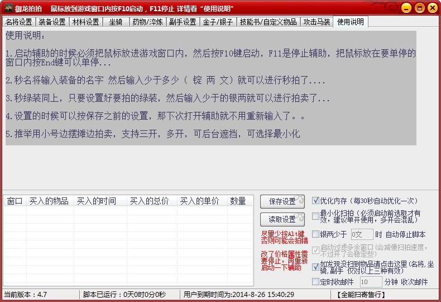The width and height of the screenshot is (441, 302).
Task: Open the 装备设置 tab
Action: coord(52,22)
